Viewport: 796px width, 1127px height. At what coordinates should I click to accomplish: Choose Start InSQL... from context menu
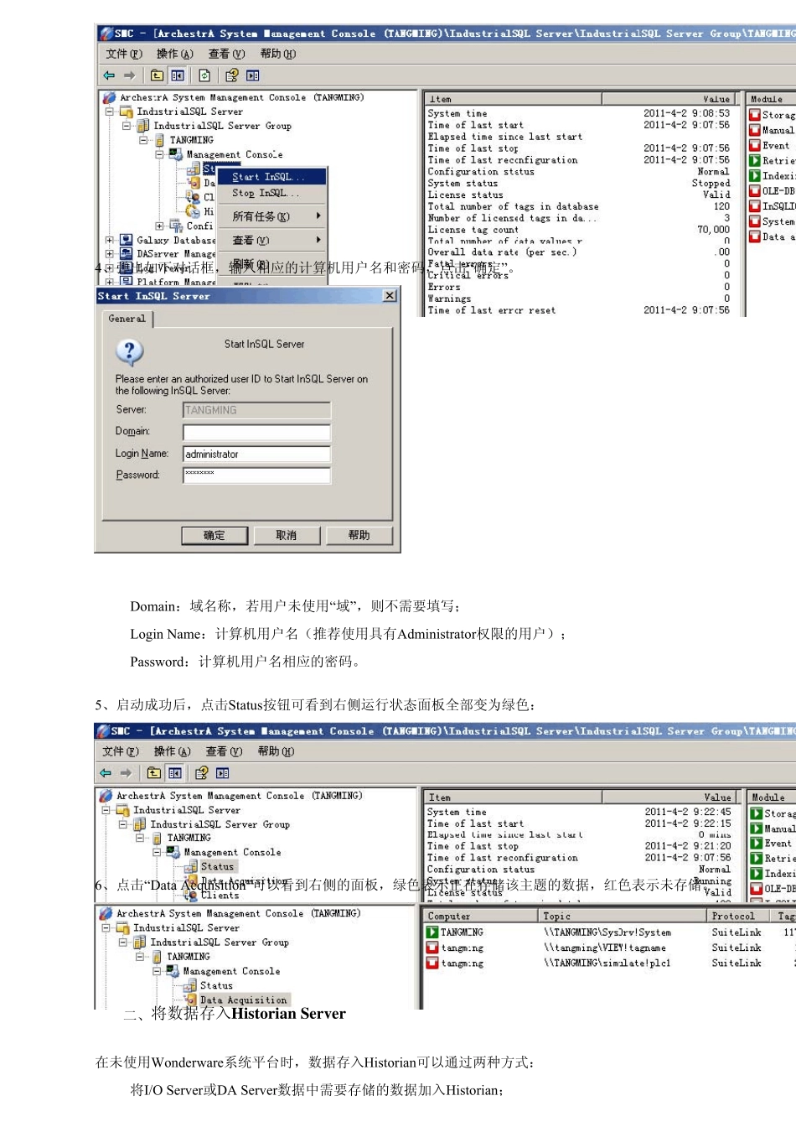271,177
